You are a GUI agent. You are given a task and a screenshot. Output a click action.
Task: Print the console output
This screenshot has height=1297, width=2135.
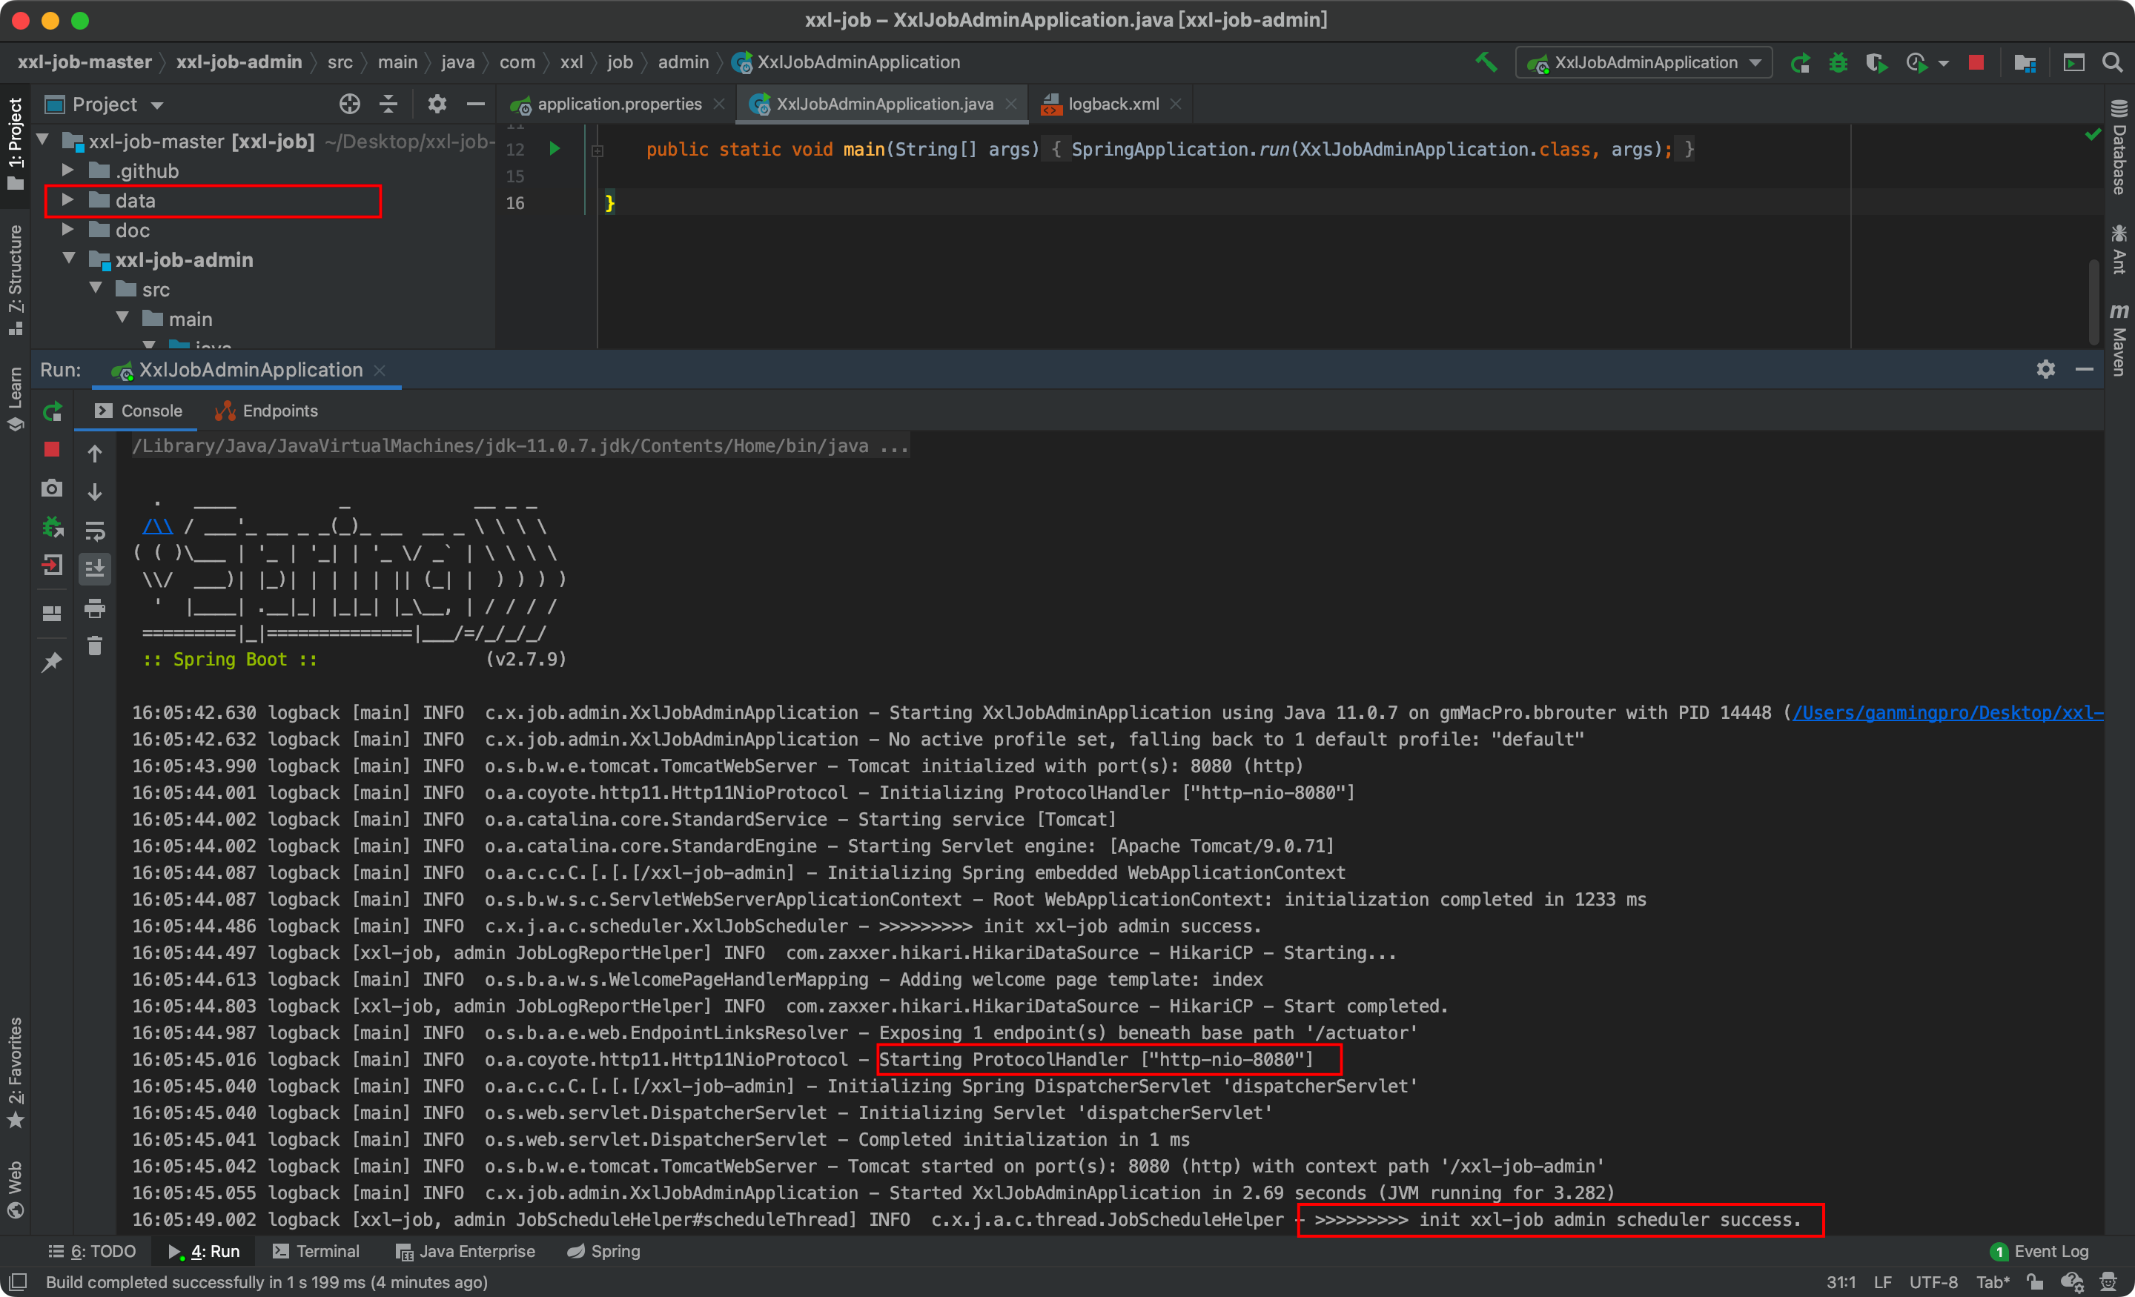click(x=96, y=608)
